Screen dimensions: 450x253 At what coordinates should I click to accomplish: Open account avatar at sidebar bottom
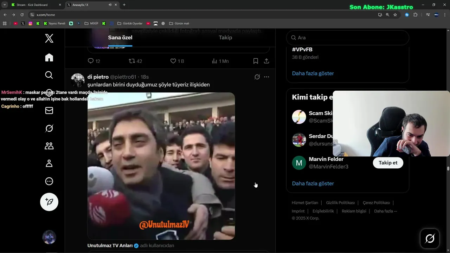point(49,237)
